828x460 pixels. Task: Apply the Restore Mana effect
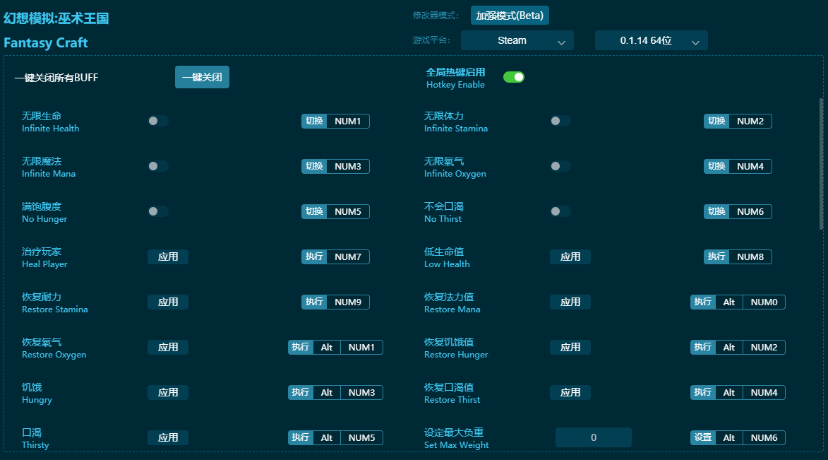coord(570,302)
